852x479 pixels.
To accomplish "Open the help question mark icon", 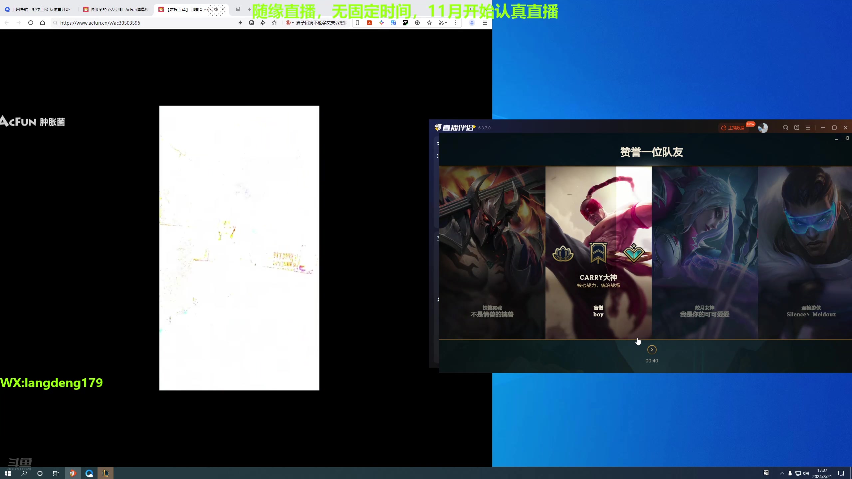I will [x=797, y=128].
